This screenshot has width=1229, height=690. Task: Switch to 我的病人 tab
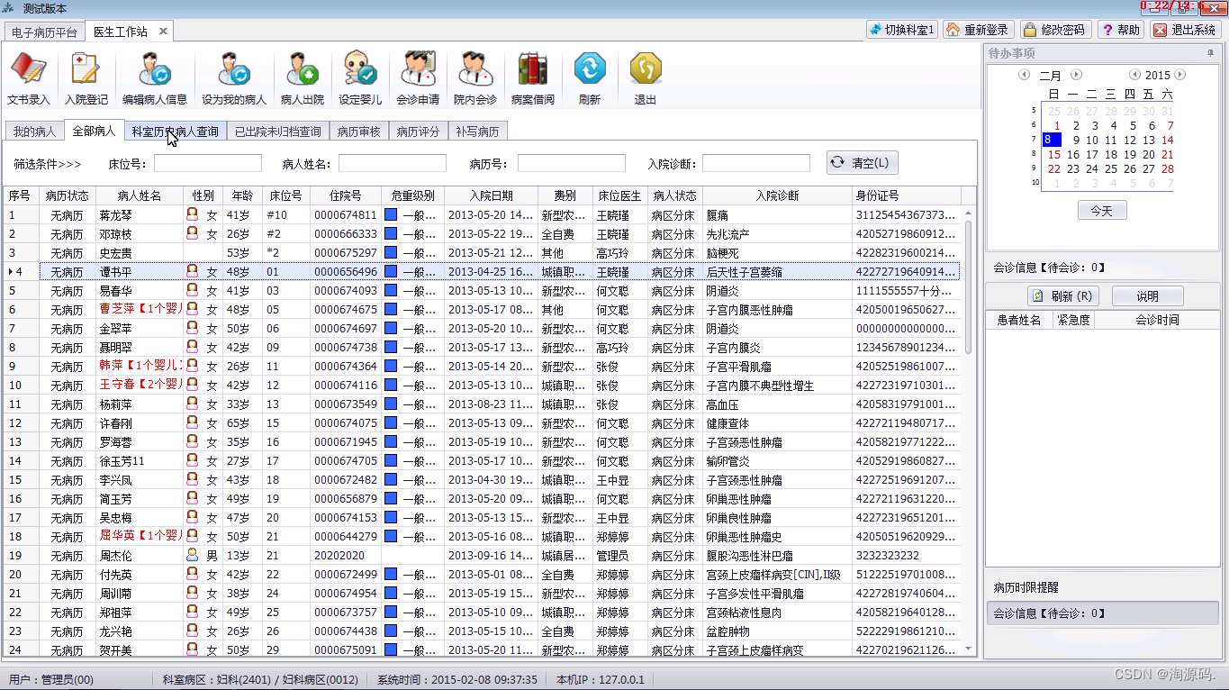34,132
